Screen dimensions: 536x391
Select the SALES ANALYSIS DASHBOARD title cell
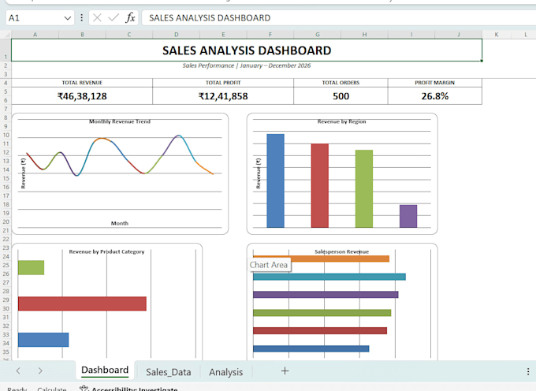coord(247,50)
